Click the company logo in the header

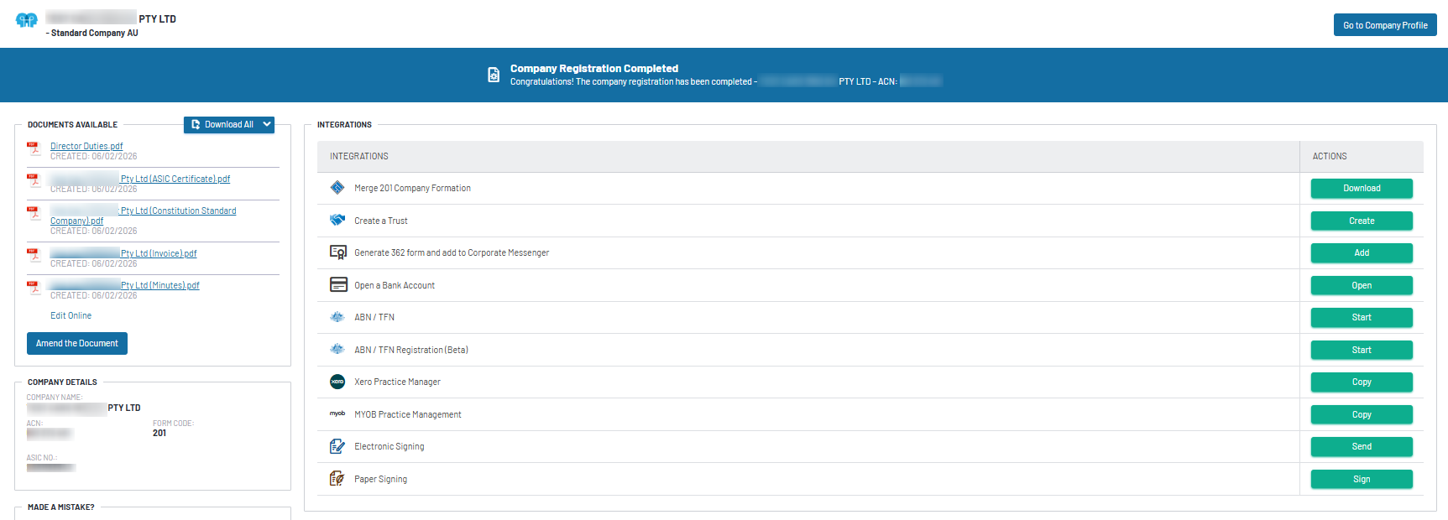(27, 20)
